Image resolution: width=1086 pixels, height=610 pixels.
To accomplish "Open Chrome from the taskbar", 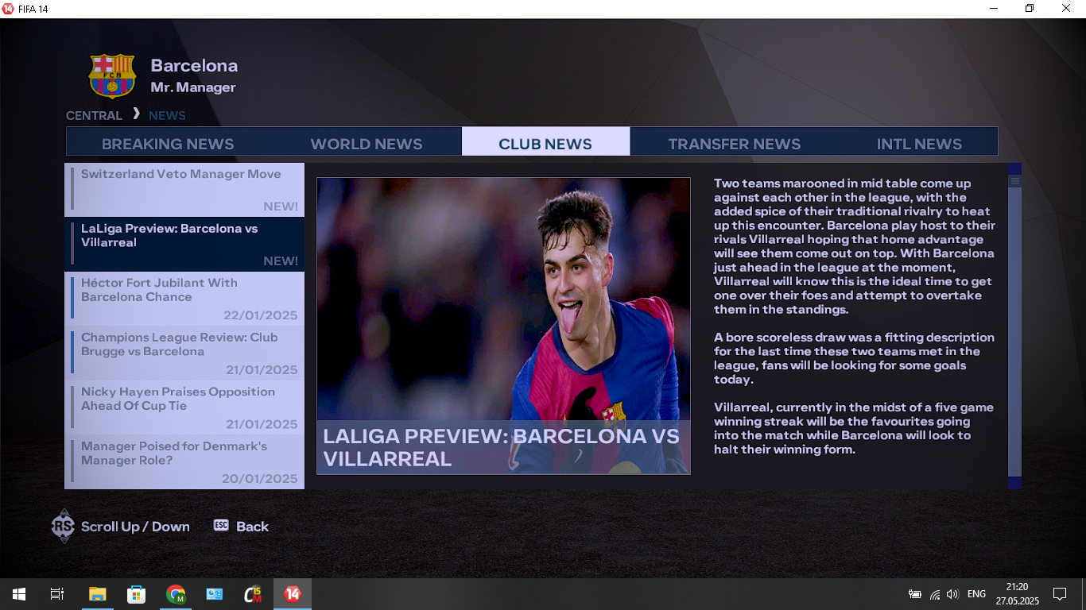I will tap(175, 594).
